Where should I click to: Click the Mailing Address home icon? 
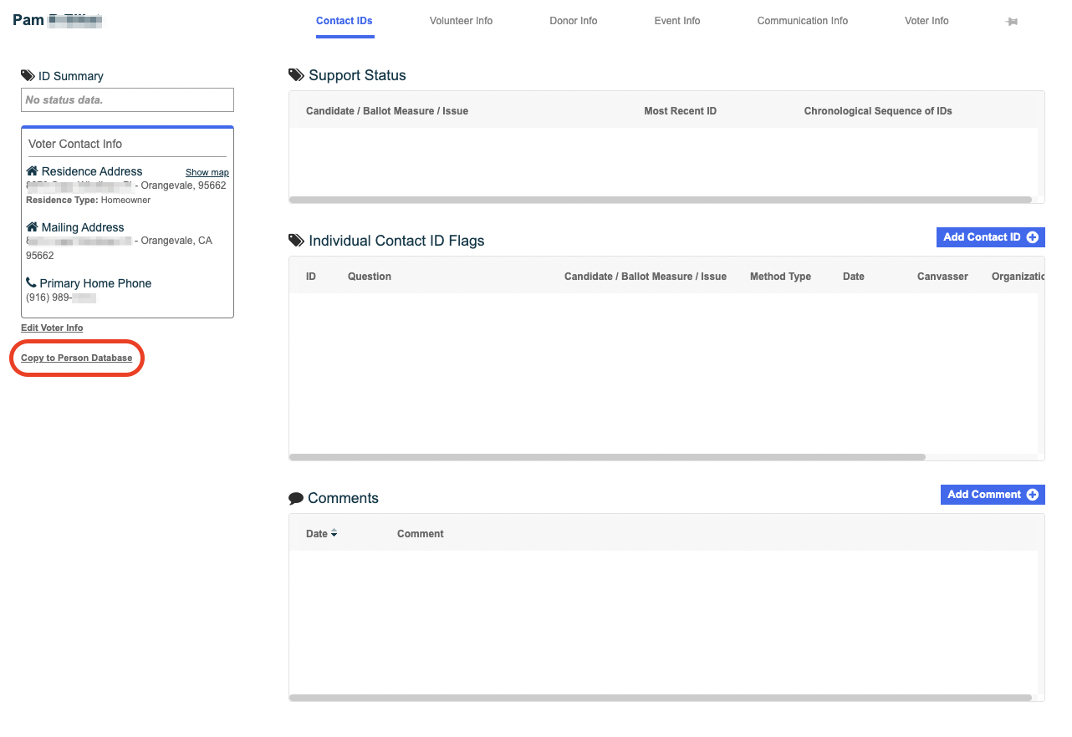tap(32, 226)
